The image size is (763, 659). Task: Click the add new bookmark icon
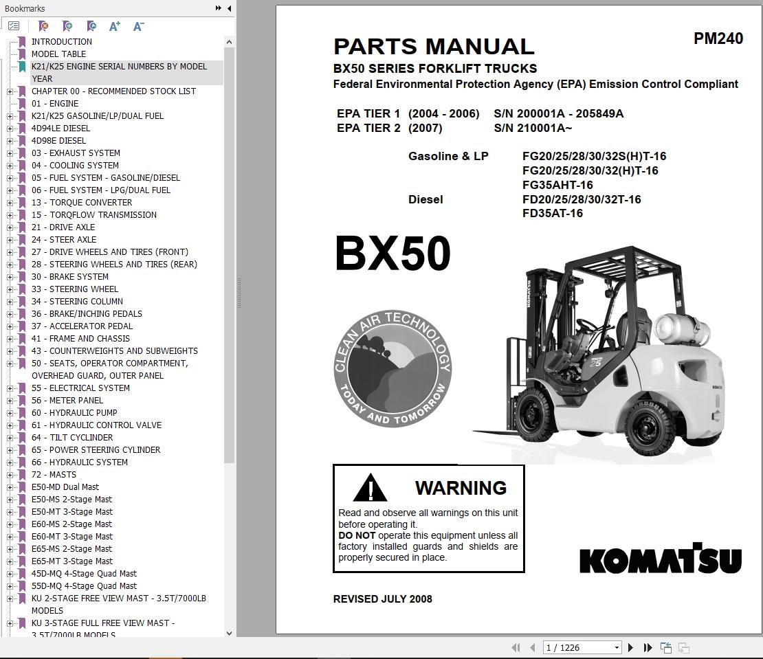(67, 26)
